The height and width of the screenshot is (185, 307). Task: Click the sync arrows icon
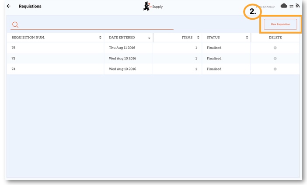[291, 6]
